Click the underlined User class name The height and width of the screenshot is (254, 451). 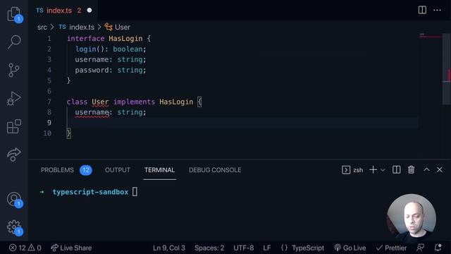(x=100, y=102)
